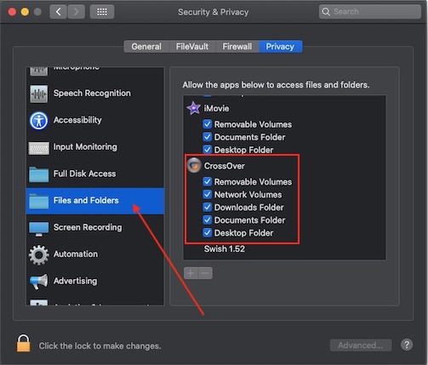
Task: Click the Input Monitoring keyboard icon
Action: click(x=39, y=148)
